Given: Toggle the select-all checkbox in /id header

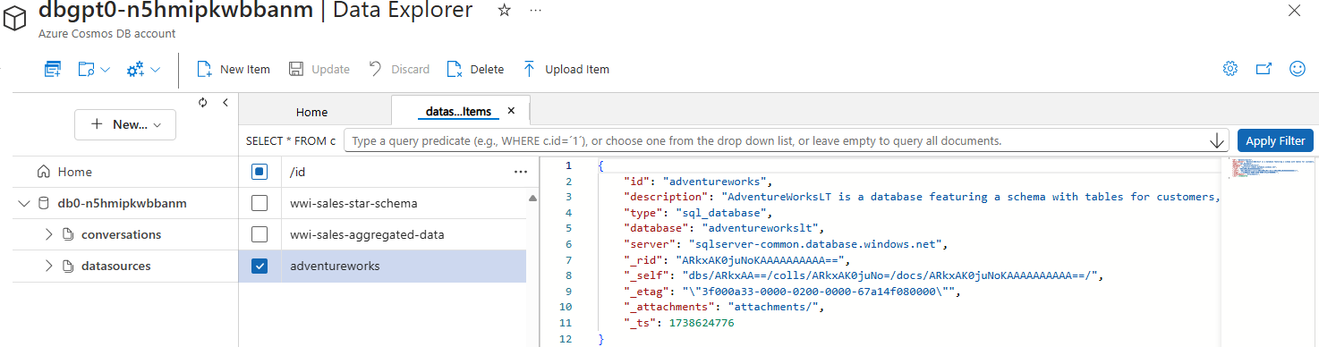Looking at the screenshot, I should coord(260,172).
